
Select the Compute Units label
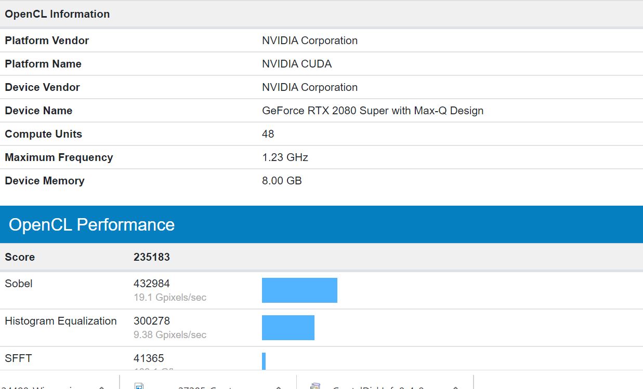tap(44, 134)
